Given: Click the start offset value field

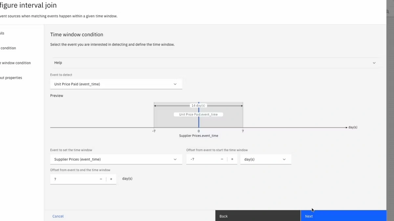Looking at the screenshot, I should point(202,159).
